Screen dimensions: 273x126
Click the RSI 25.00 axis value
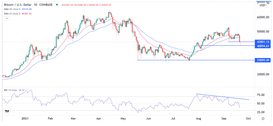261,112
